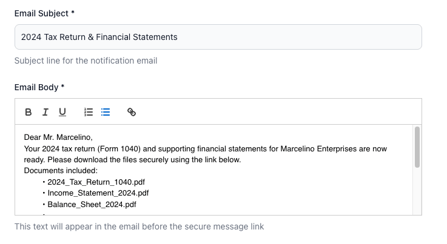447x244 pixels.
Task: Toggle italic formatting in the editor
Action: [x=45, y=112]
